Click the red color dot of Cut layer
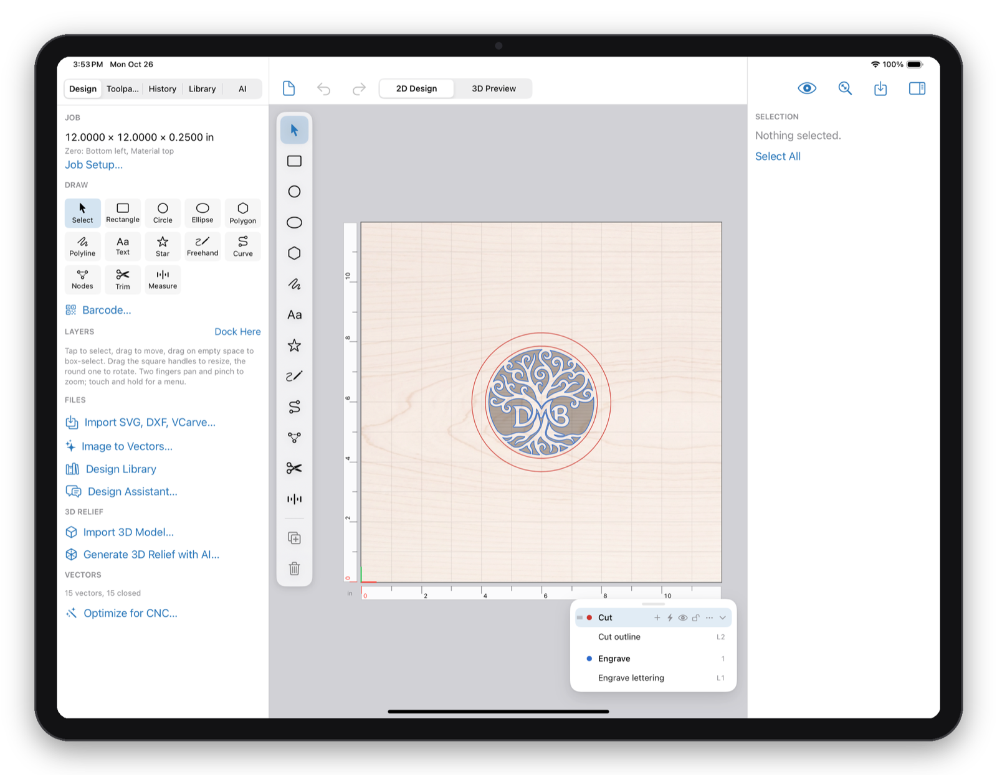This screenshot has width=997, height=775. click(x=589, y=618)
